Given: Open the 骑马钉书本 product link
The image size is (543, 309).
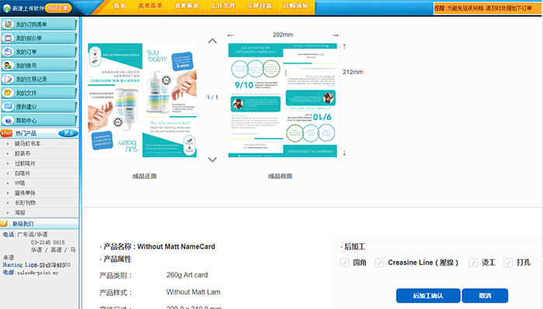Looking at the screenshot, I should 27,143.
